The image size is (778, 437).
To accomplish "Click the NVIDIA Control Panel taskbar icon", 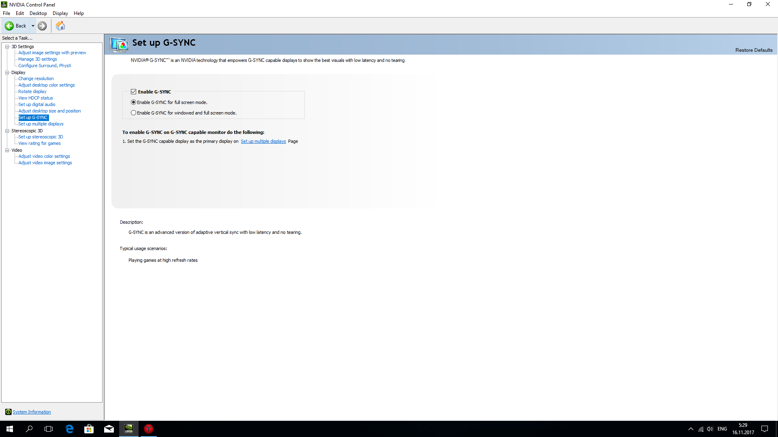I will point(128,429).
